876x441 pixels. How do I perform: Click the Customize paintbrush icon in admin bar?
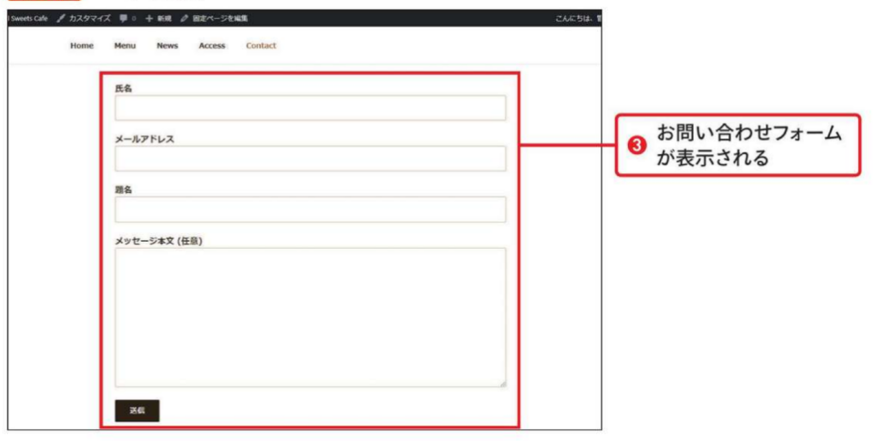click(61, 19)
